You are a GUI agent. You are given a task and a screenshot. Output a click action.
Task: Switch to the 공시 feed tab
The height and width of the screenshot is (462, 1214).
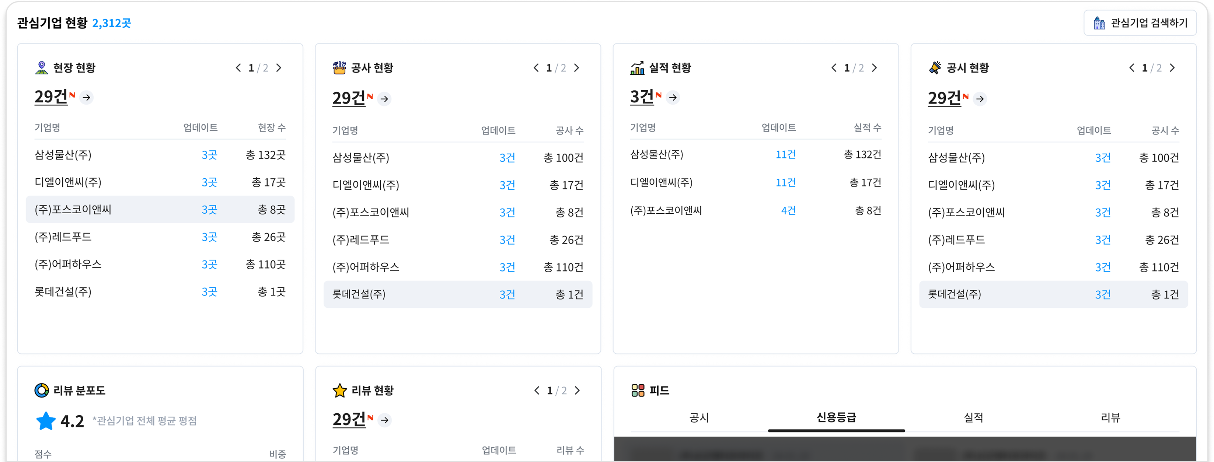tap(699, 418)
